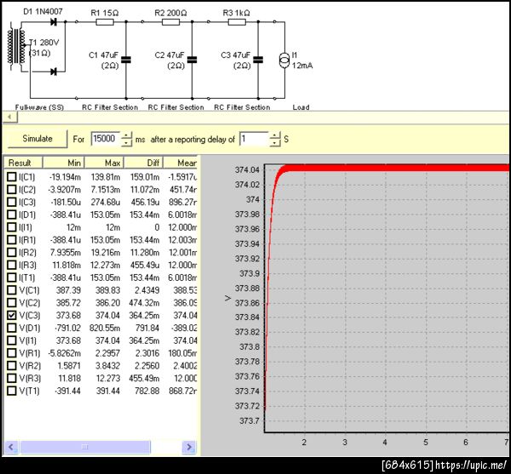Click the Diff column header
The height and width of the screenshot is (474, 511).
[x=144, y=163]
